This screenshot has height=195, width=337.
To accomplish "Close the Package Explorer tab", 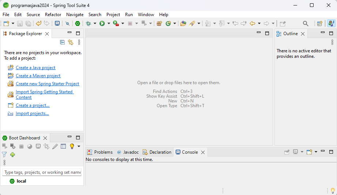I will point(47,34).
